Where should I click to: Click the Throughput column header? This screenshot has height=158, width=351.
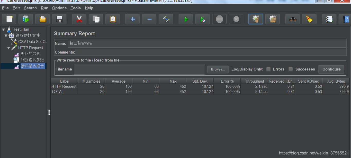click(254, 81)
